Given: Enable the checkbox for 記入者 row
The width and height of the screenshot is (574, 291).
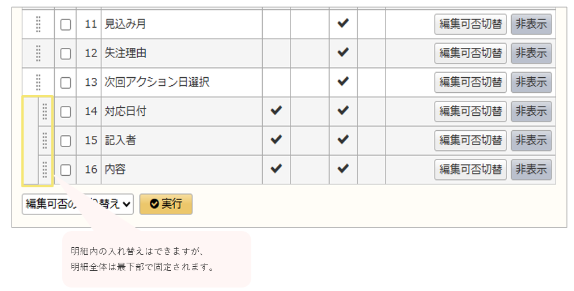Looking at the screenshot, I should tap(66, 141).
